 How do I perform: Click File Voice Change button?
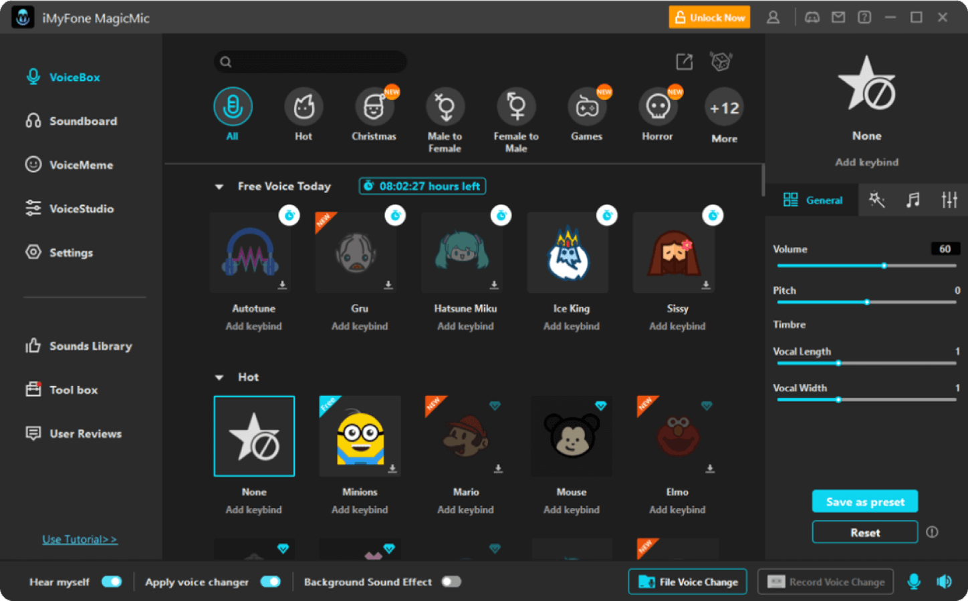[688, 582]
